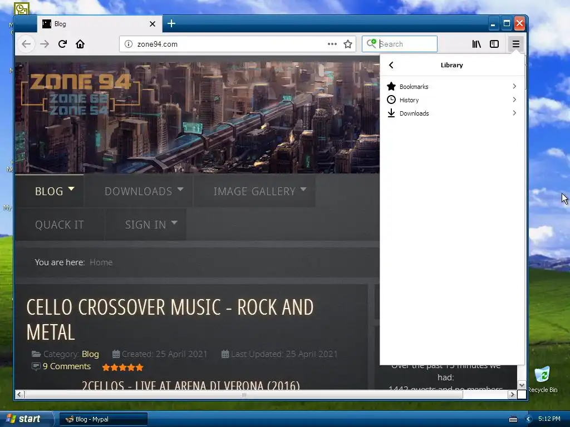Click the Forward navigation arrow

pos(45,44)
